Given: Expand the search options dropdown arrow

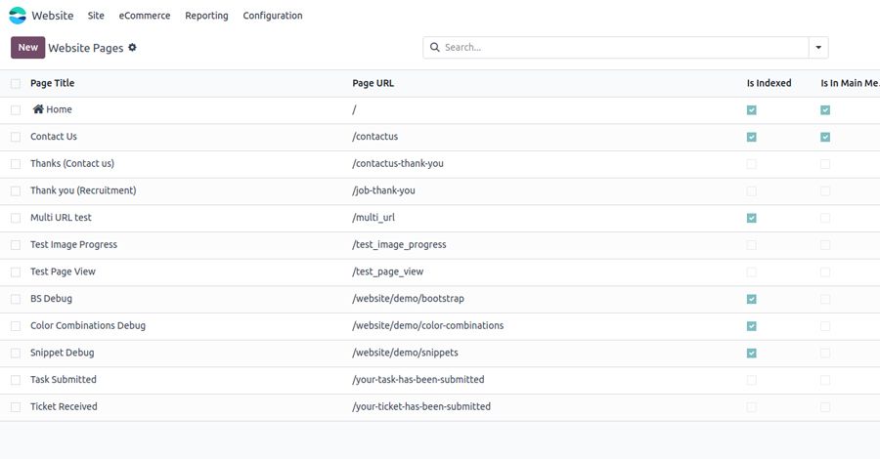Looking at the screenshot, I should point(818,47).
